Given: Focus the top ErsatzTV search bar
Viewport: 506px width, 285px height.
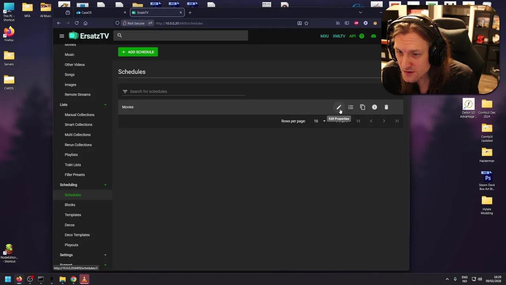Looking at the screenshot, I should pyautogui.click(x=181, y=36).
